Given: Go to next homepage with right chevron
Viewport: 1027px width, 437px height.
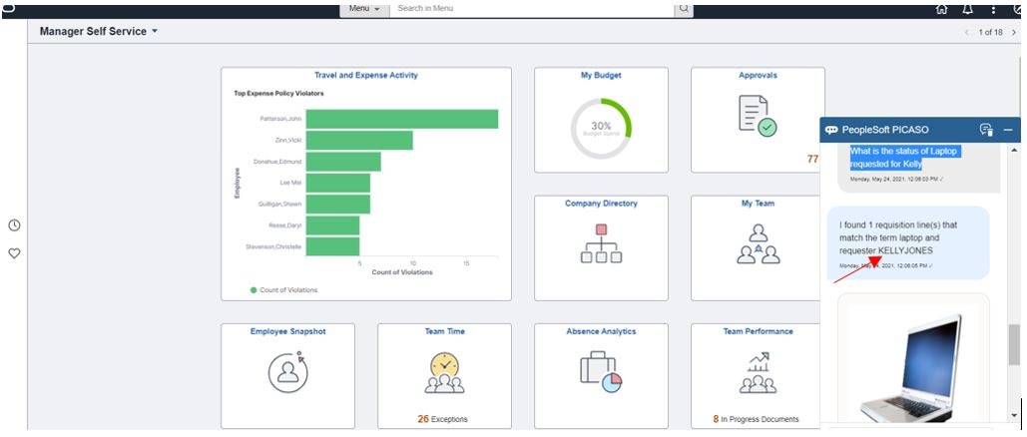Looking at the screenshot, I should tap(1014, 32).
